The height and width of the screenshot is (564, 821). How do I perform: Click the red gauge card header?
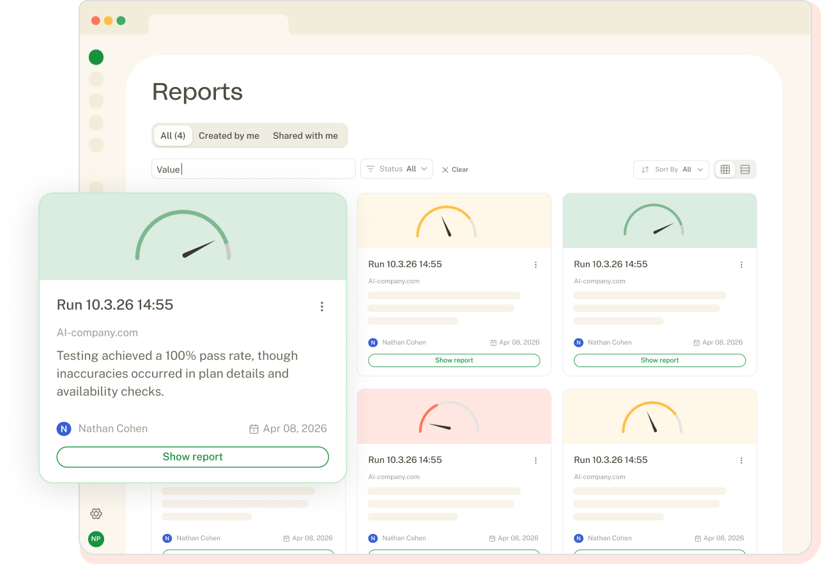[454, 416]
